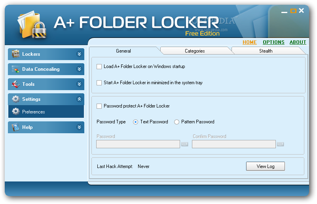317x204 pixels.
Task: Click the Settings gear icon
Action: [x=15, y=99]
